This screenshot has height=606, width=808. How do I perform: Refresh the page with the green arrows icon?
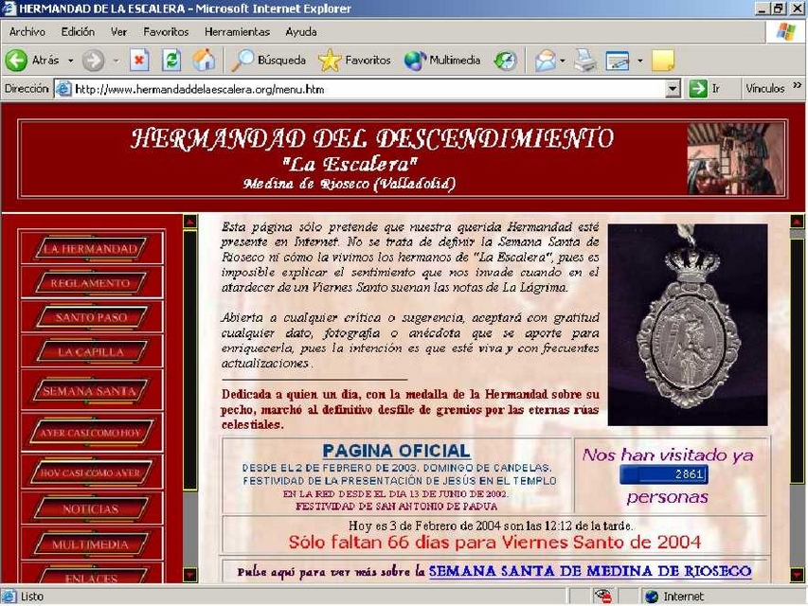(x=171, y=61)
